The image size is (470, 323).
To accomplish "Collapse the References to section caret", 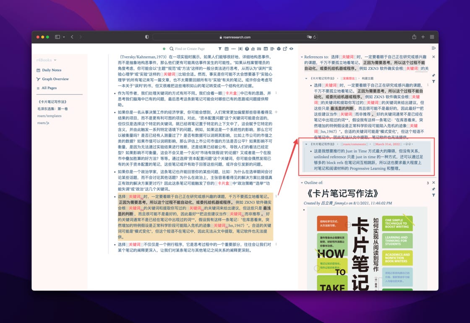I will (302, 57).
